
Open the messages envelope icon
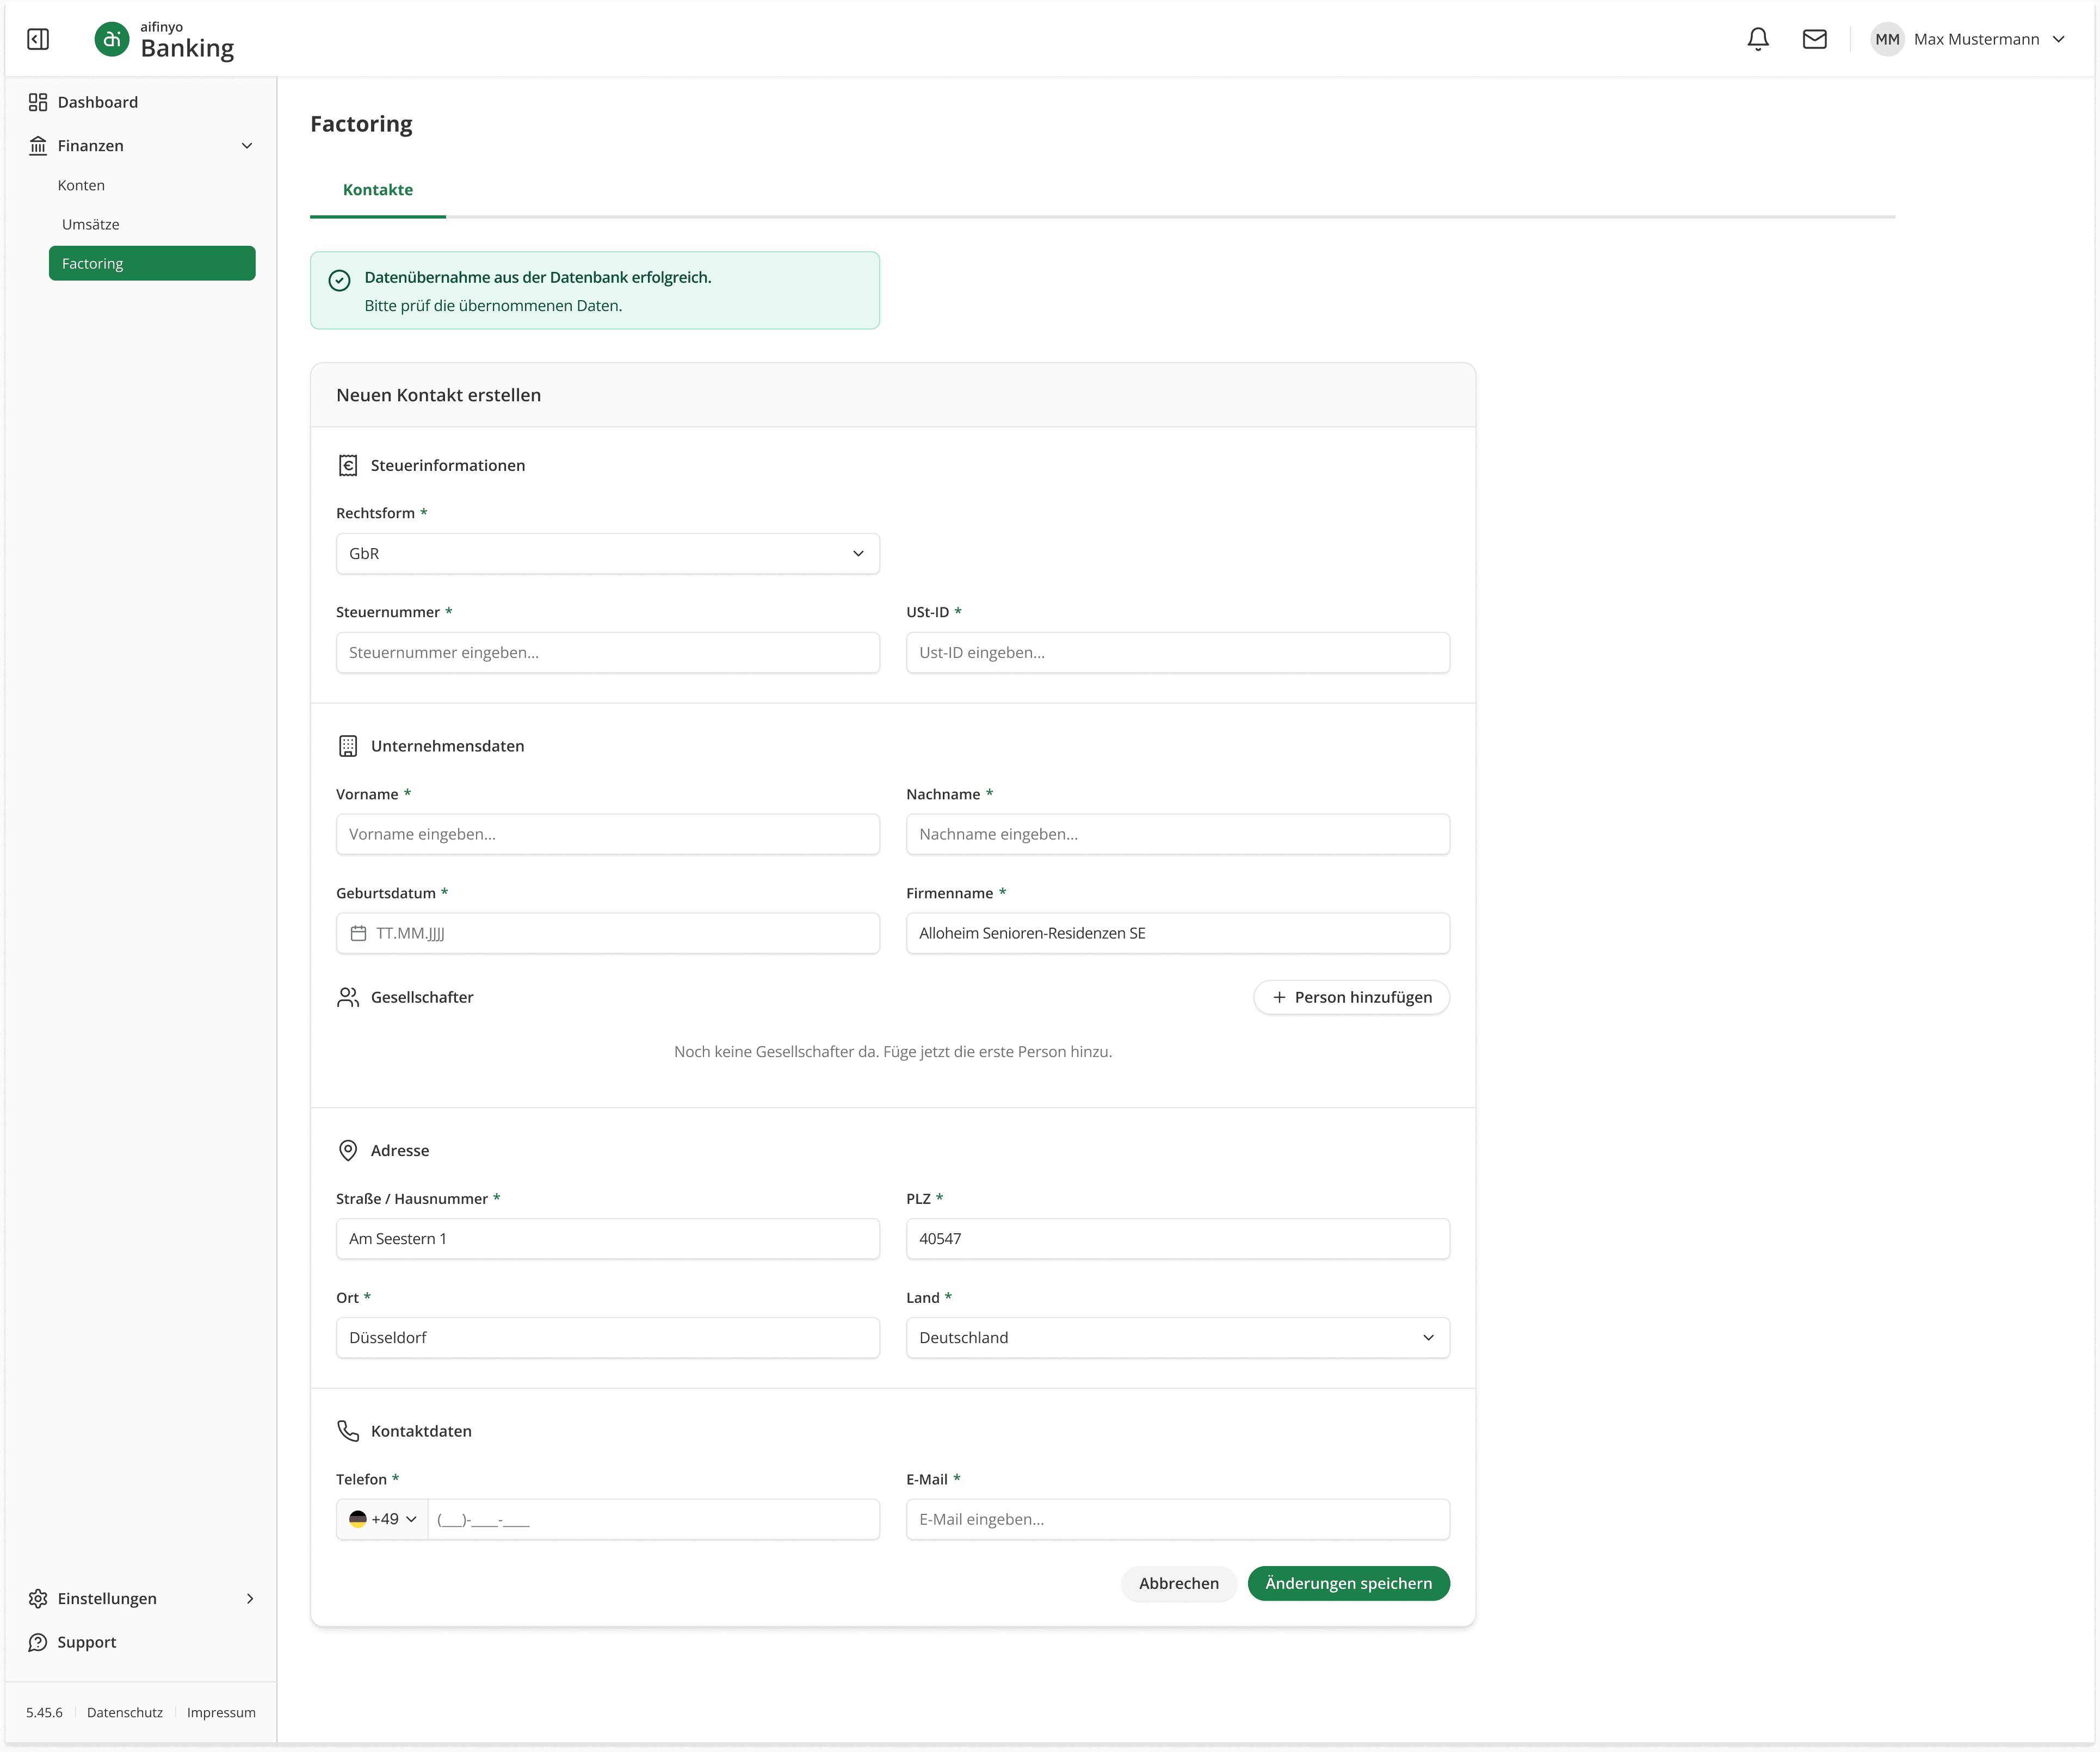[1814, 39]
